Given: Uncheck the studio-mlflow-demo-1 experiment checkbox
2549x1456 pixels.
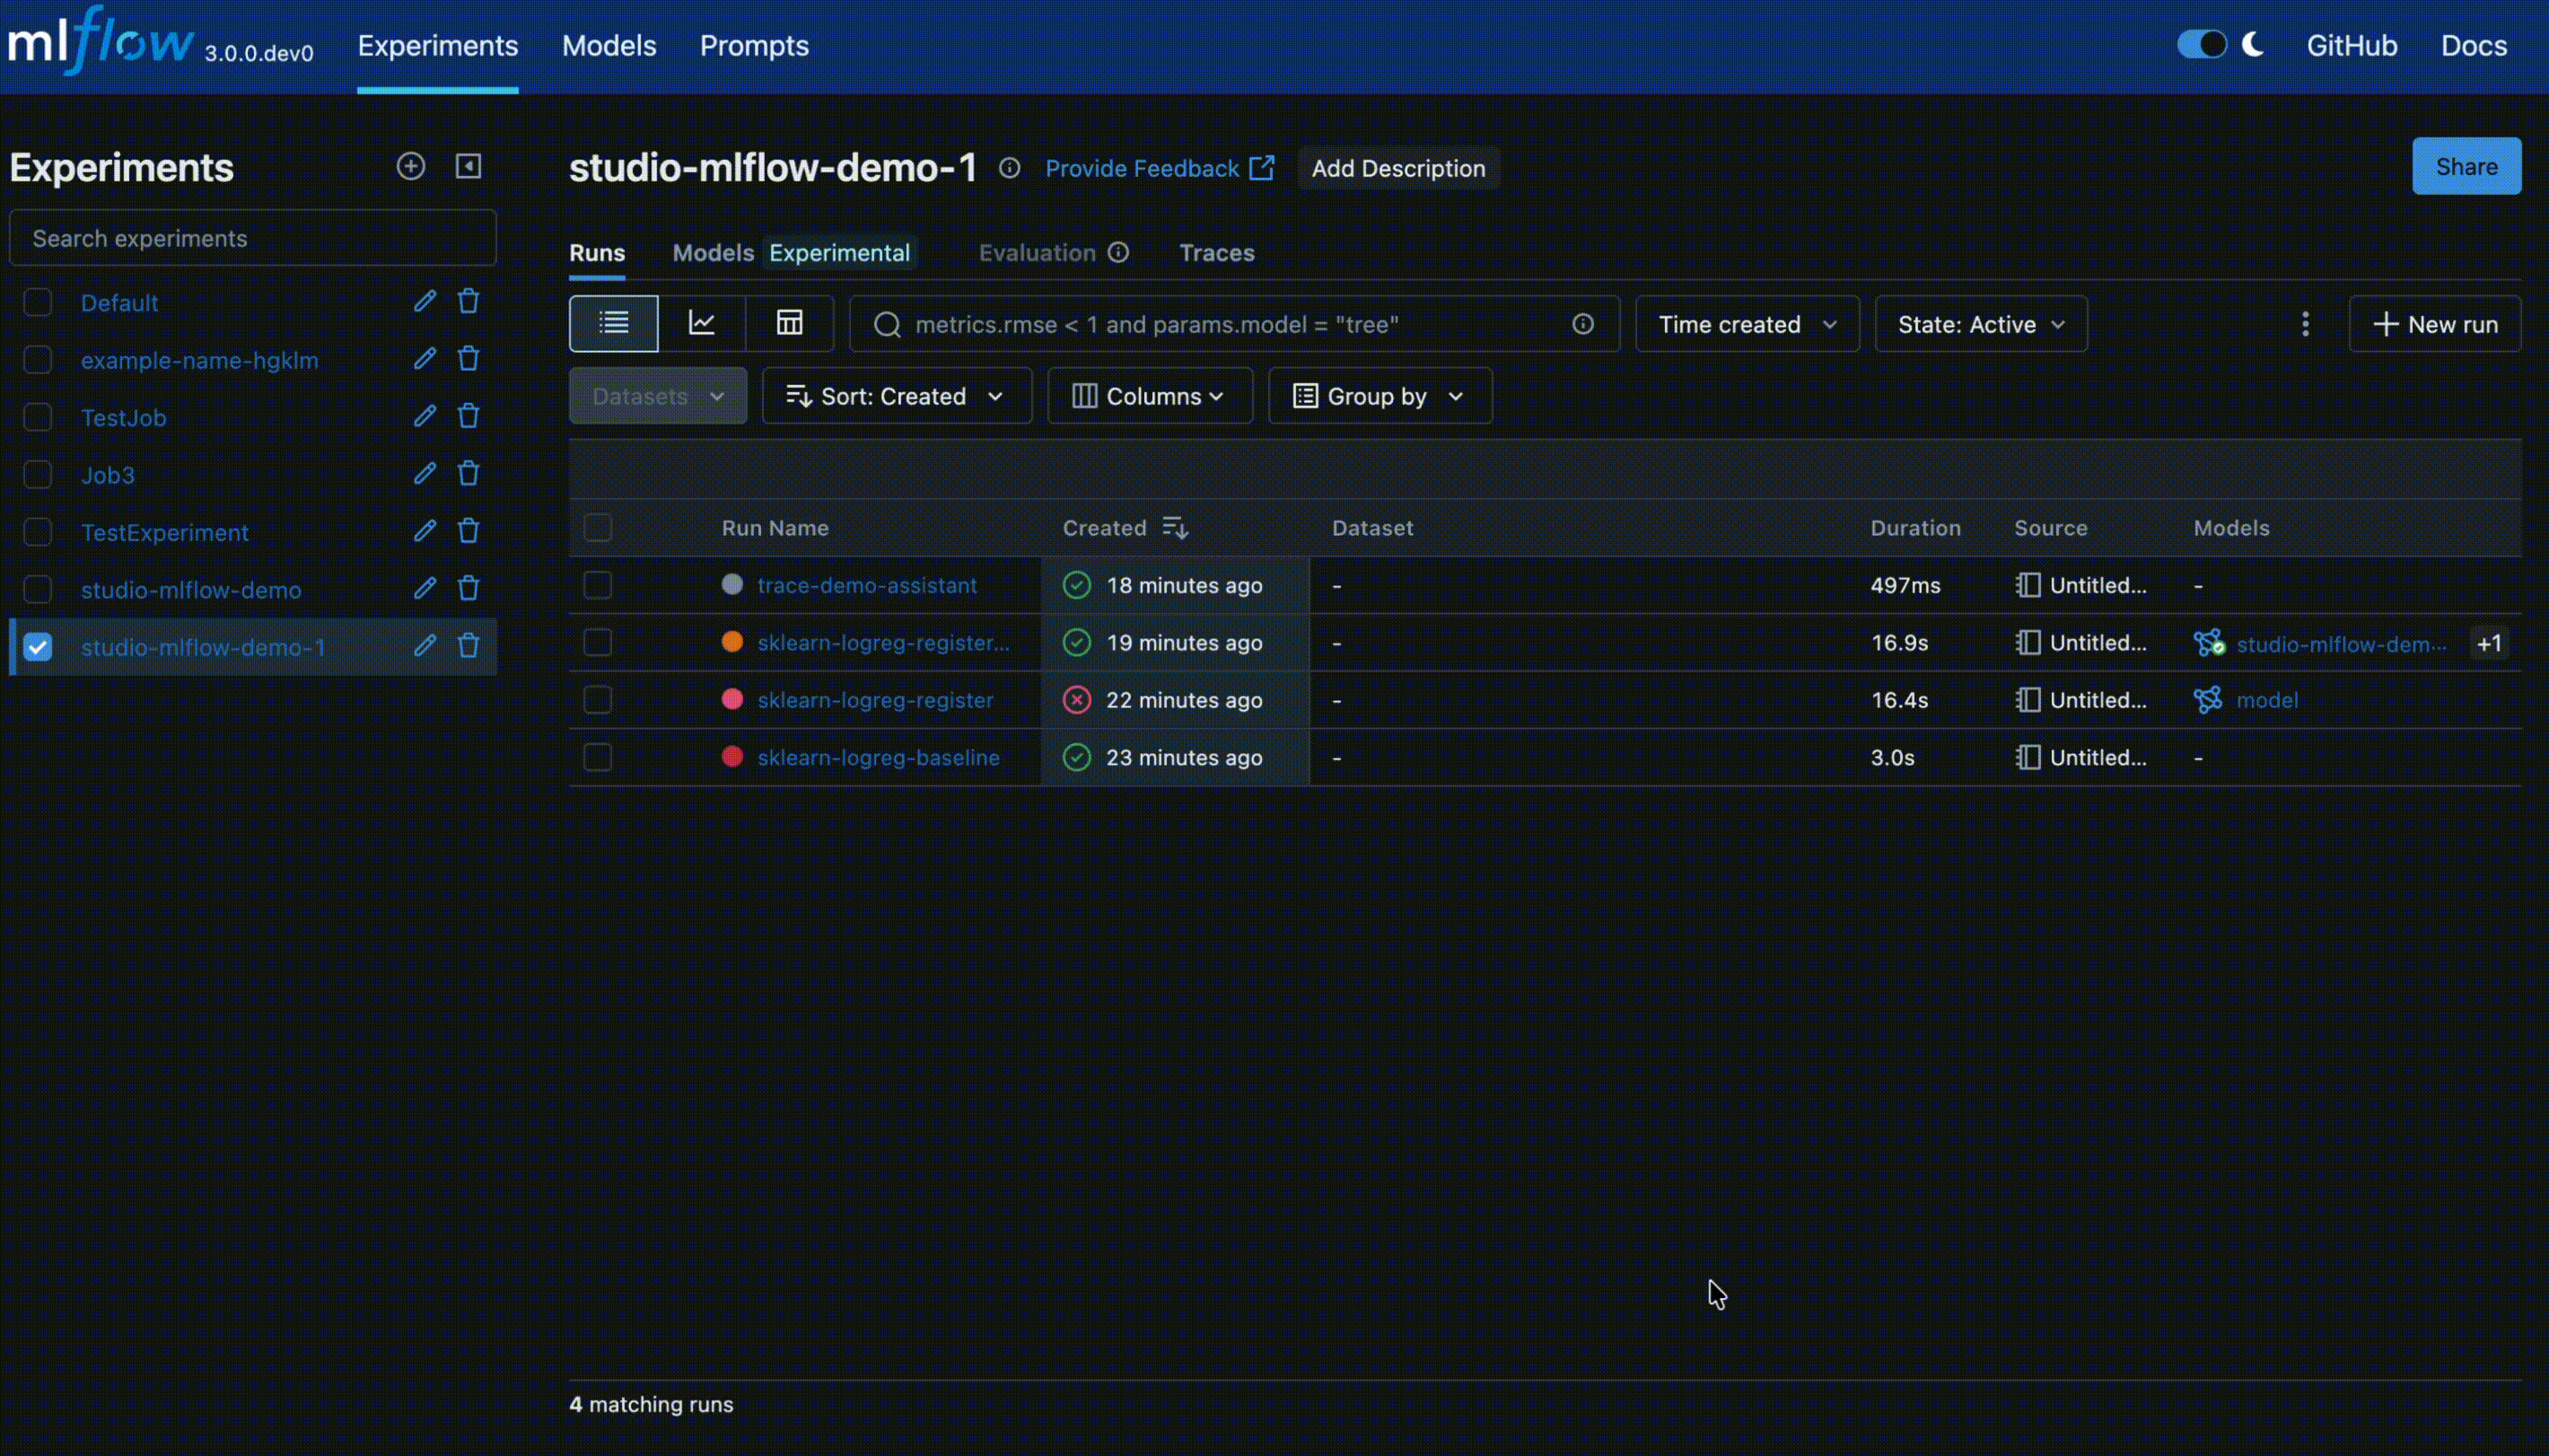Looking at the screenshot, I should point(37,647).
